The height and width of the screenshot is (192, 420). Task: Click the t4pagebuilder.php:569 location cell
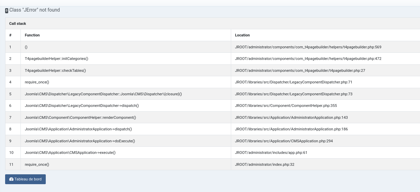(308, 47)
